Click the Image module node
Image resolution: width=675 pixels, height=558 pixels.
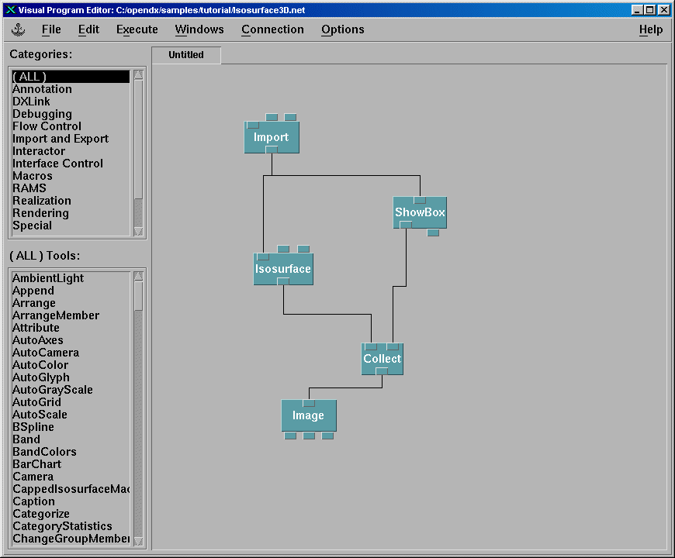(308, 416)
